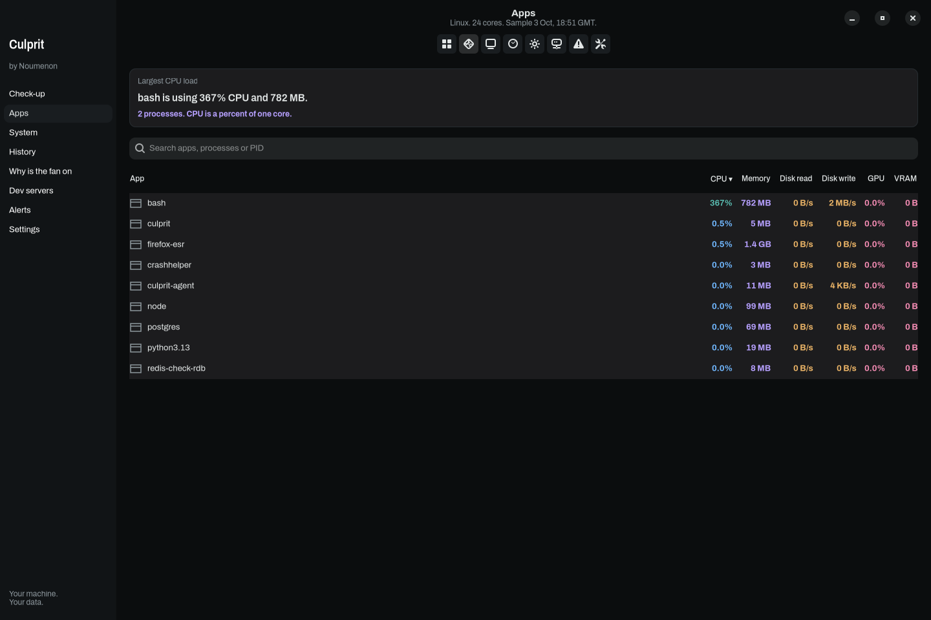Sort table by Disk read column
The width and height of the screenshot is (931, 620).
pyautogui.click(x=796, y=178)
